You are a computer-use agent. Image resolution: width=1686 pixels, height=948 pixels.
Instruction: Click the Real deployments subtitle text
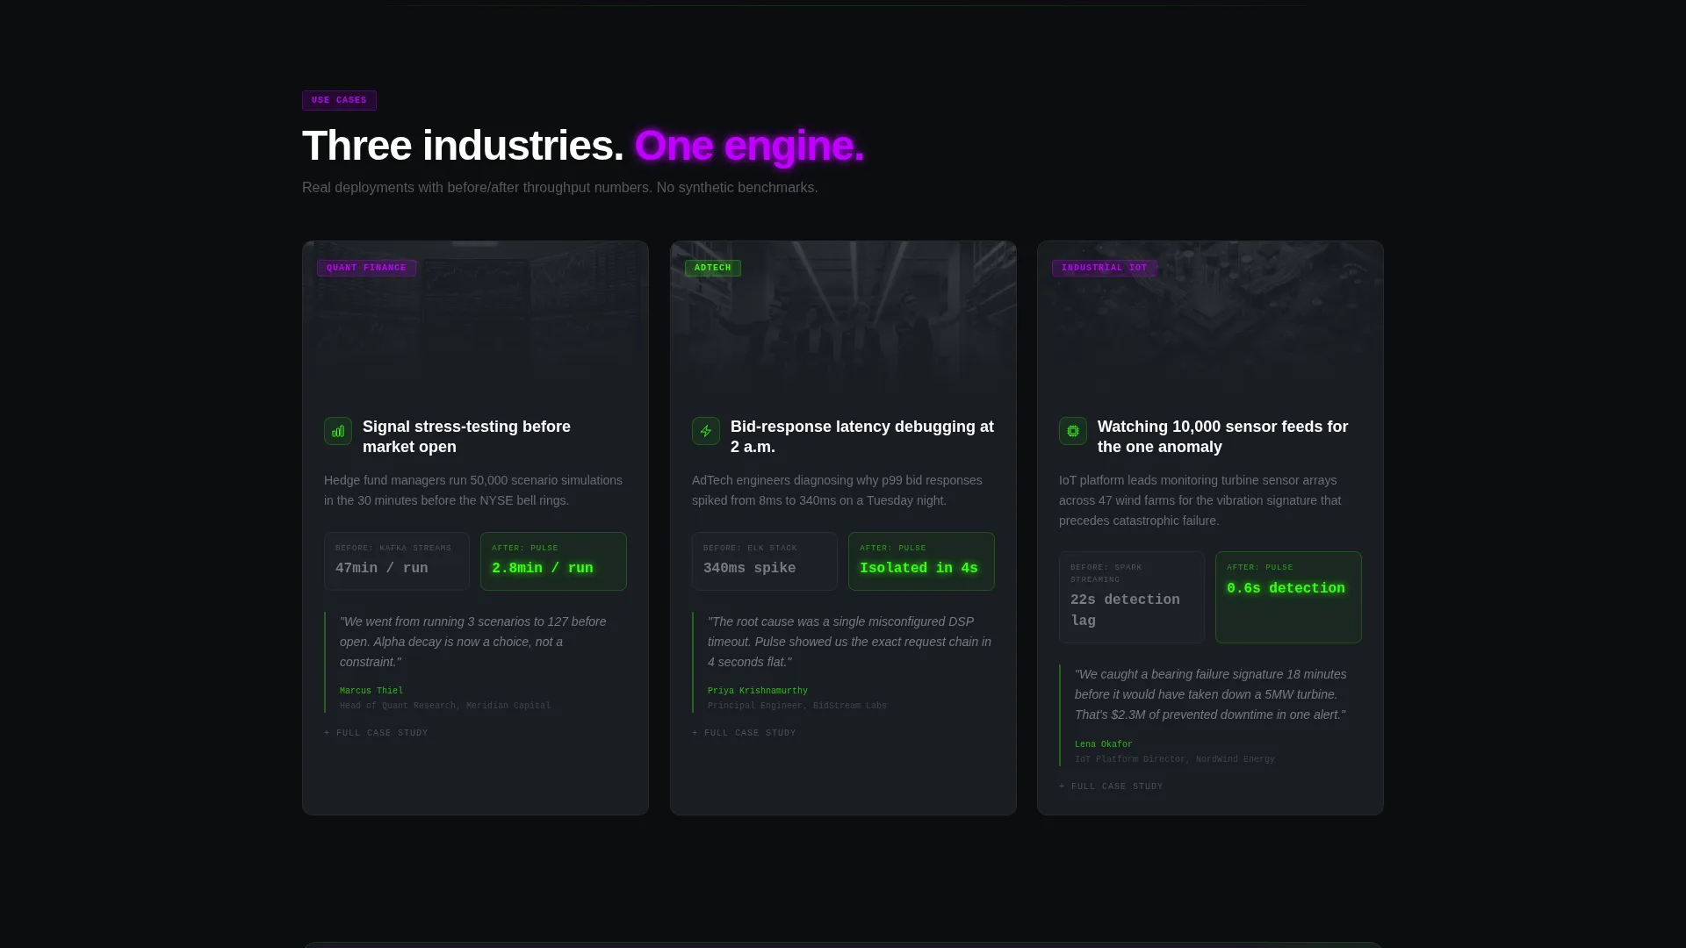pyautogui.click(x=560, y=188)
